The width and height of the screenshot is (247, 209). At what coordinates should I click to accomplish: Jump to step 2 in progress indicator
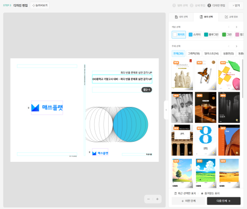(x=198, y=5)
